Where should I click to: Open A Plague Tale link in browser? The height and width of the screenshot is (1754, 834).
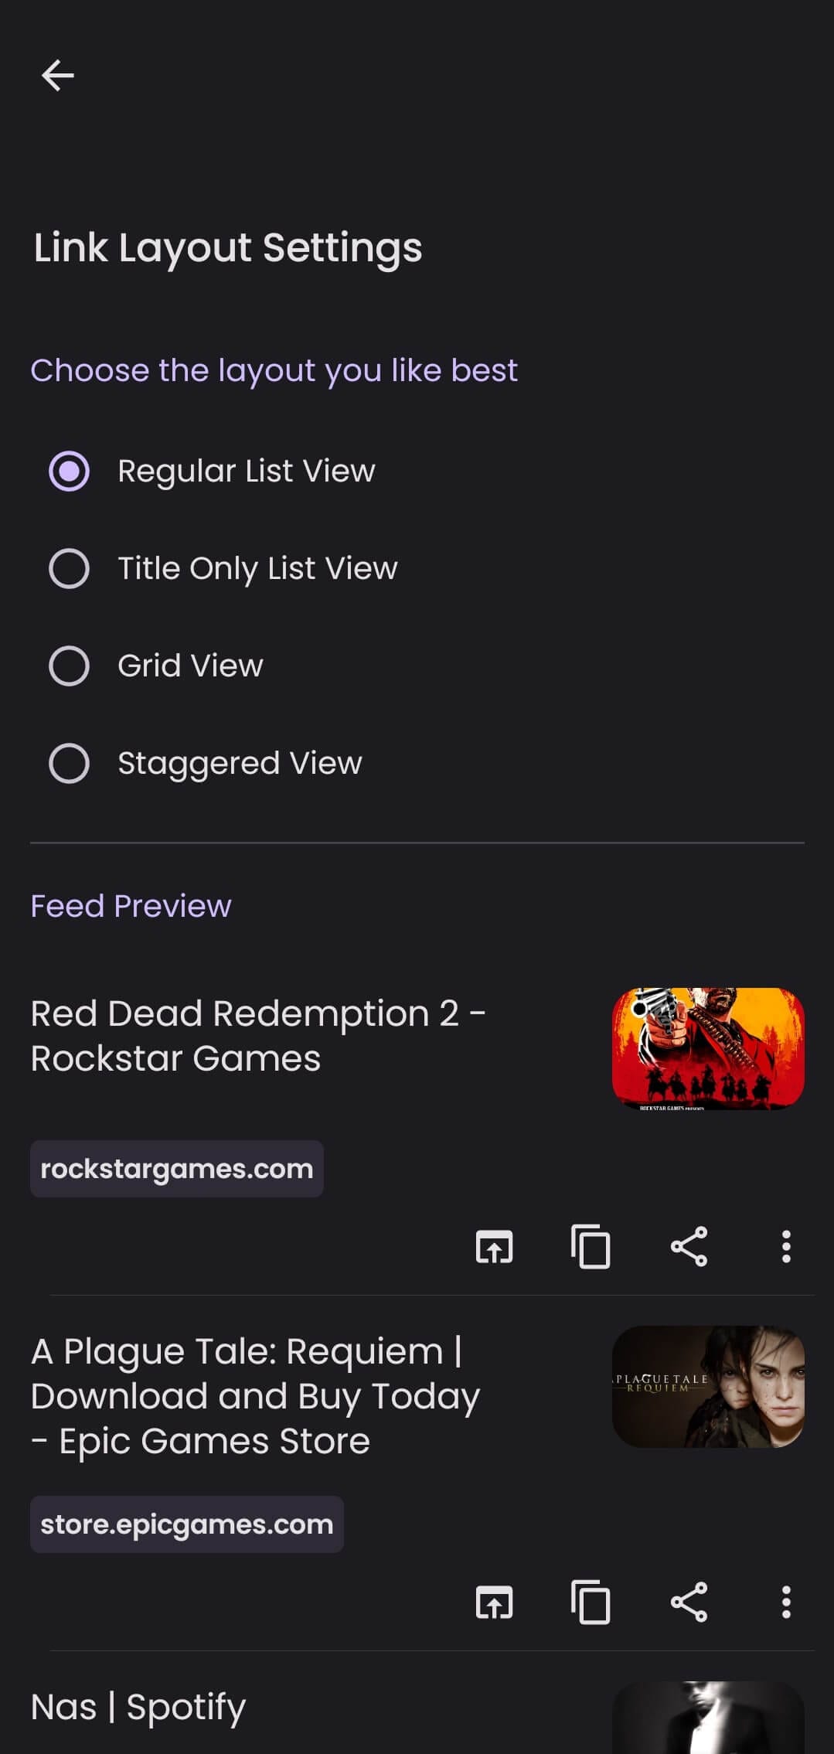pyautogui.click(x=494, y=1602)
